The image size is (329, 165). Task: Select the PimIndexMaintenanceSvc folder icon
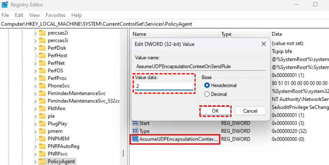(x=42, y=93)
